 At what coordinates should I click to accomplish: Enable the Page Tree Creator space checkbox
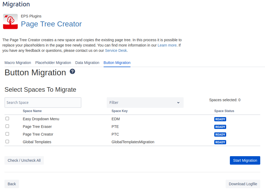click(x=7, y=134)
